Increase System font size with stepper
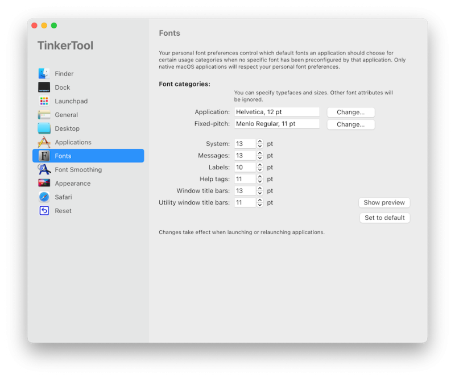Screen dimensions: 455x379 pyautogui.click(x=260, y=141)
